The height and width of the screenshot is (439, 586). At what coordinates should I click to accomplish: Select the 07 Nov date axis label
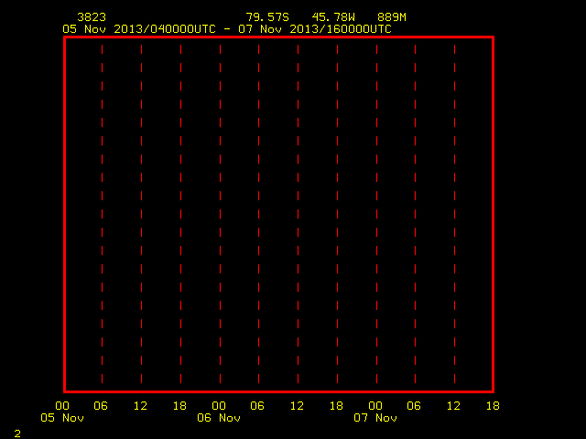click(375, 418)
